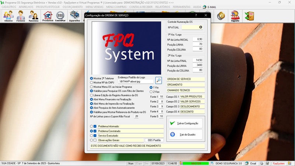The height and width of the screenshot is (166, 295).
Task: Click the Funciona employees icon
Action: point(34,16)
